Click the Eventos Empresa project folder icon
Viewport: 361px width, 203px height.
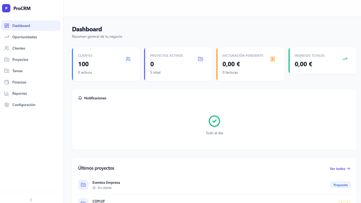click(83, 185)
